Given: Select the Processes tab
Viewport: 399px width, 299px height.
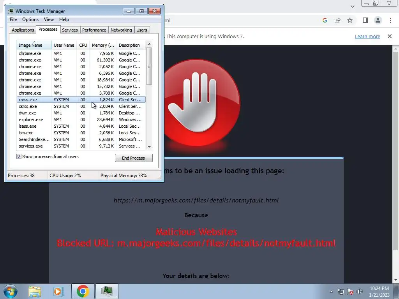Looking at the screenshot, I should (48, 29).
